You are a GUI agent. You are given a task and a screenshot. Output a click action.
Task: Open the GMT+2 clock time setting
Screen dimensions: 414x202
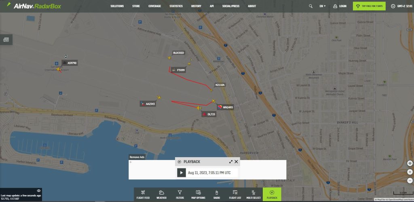[x=401, y=6]
